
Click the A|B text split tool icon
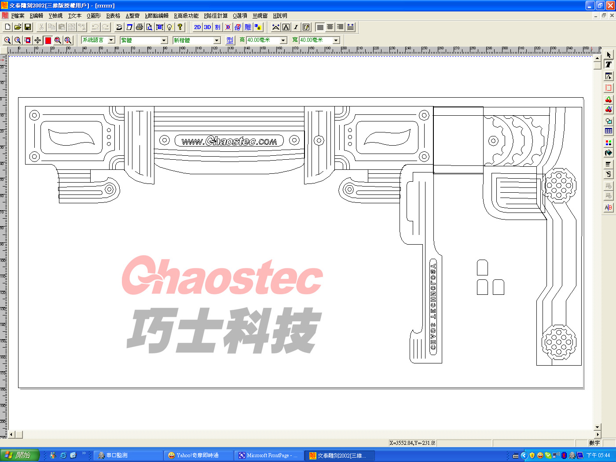(609, 208)
